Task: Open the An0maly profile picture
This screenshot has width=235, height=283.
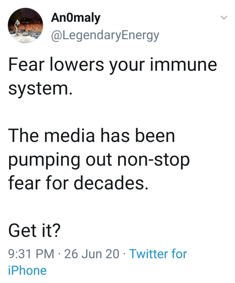Action: click(25, 25)
